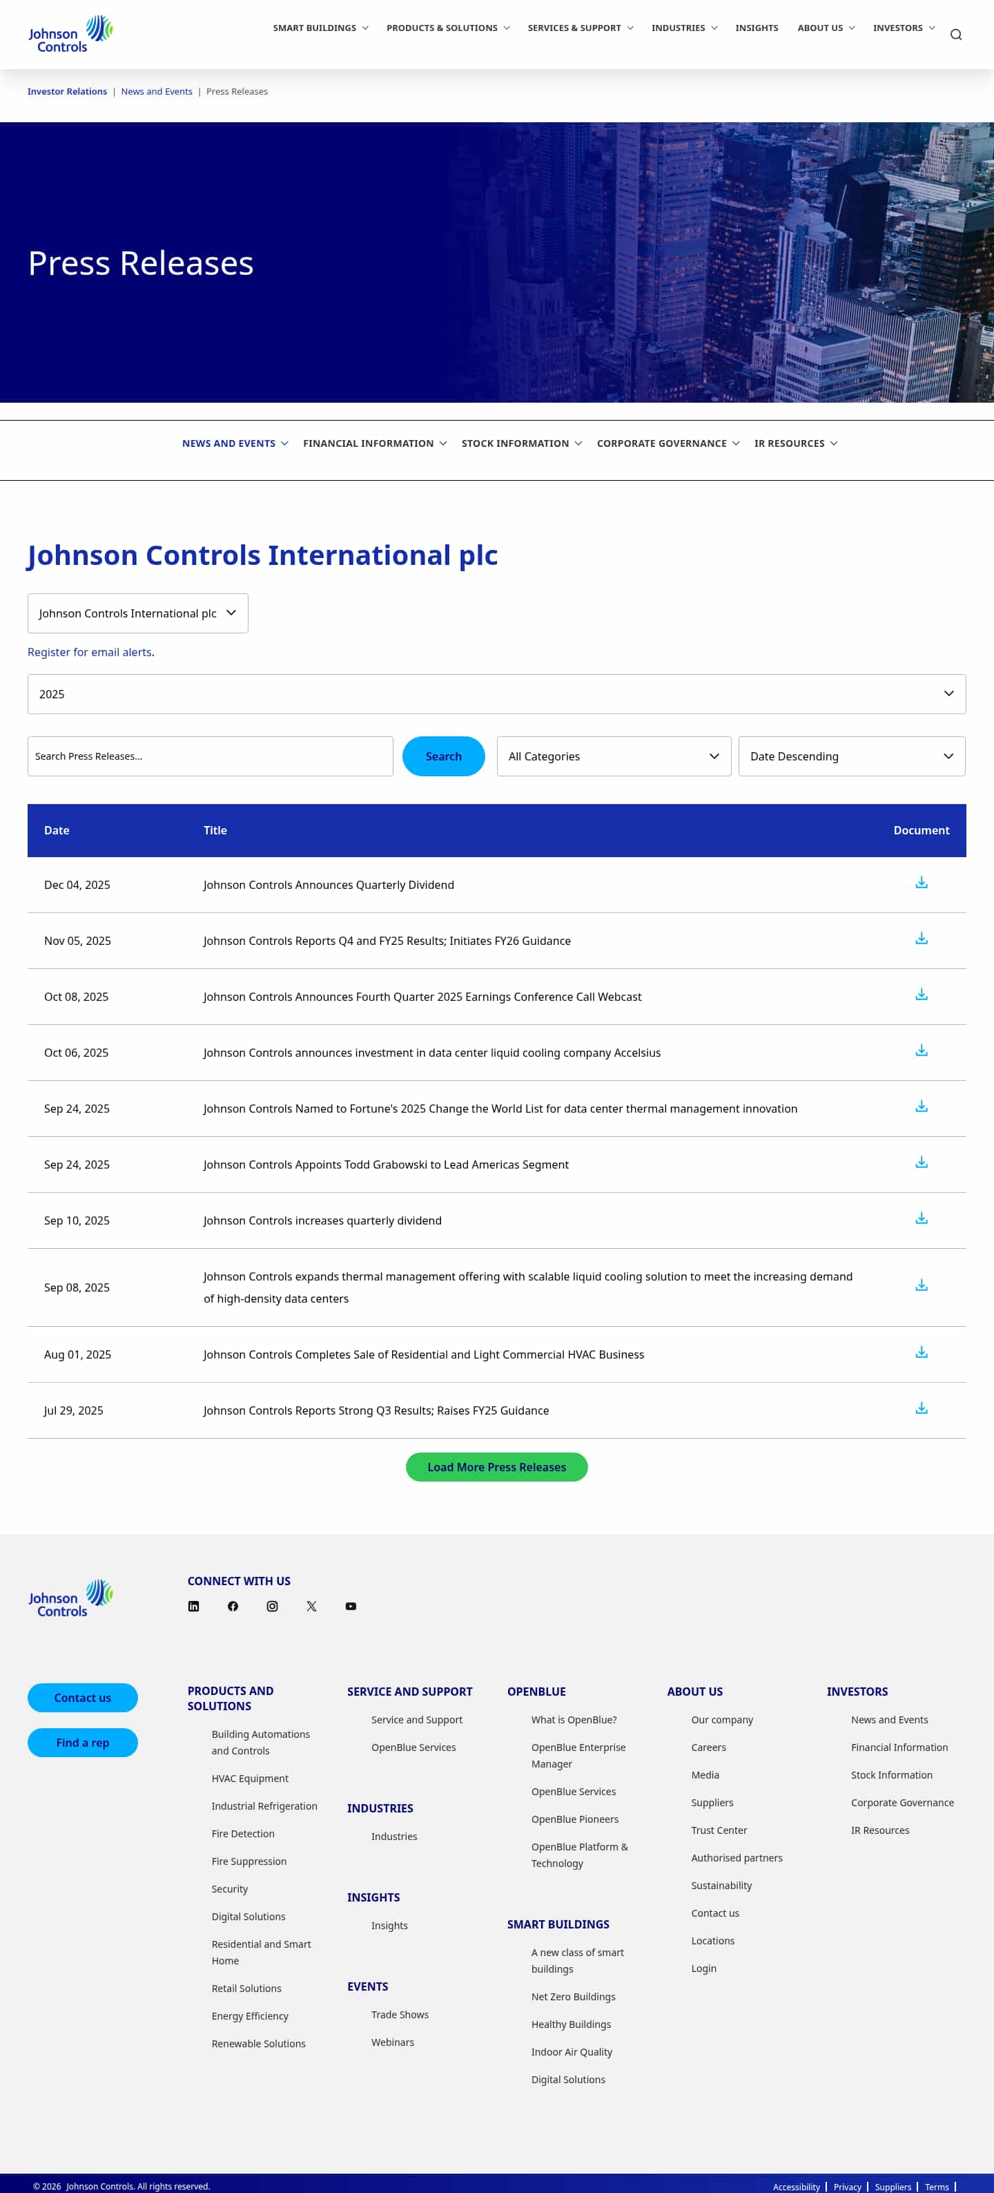Download the Dec 04 Quarterly Dividend document
994x2193 pixels.
tap(921, 883)
